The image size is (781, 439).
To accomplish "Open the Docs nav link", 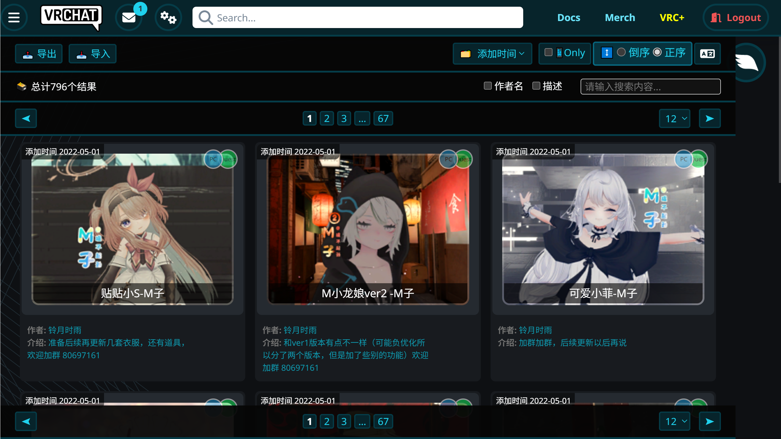I will click(x=569, y=18).
